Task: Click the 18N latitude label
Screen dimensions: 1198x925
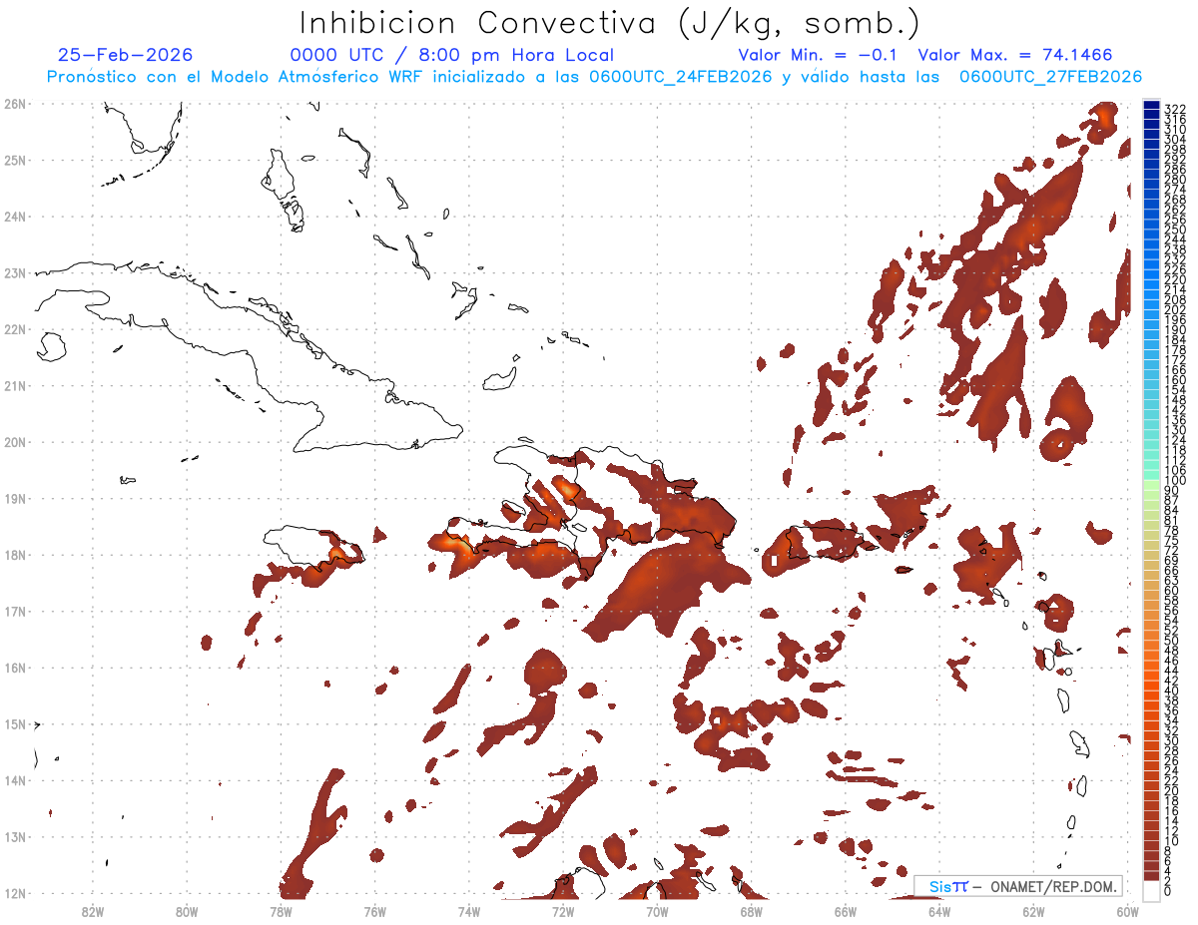Action: [15, 555]
